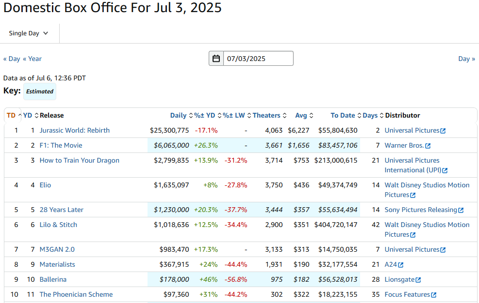
Task: Sort by Avg column
Action: tap(304, 116)
